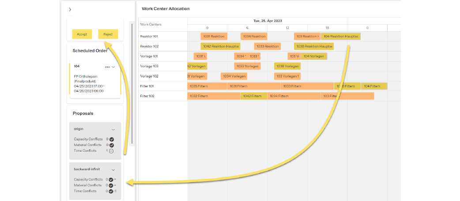Image resolution: width=460 pixels, height=201 pixels.
Task: Click origin Time Conflicts minus icon
Action: click(112, 151)
